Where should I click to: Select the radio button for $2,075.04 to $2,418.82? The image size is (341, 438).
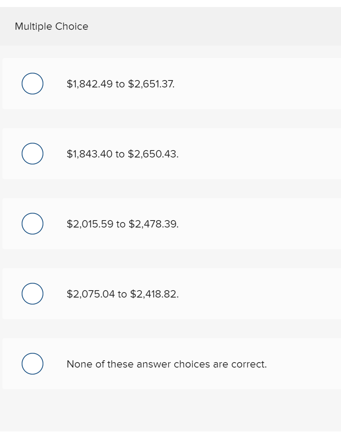(32, 293)
